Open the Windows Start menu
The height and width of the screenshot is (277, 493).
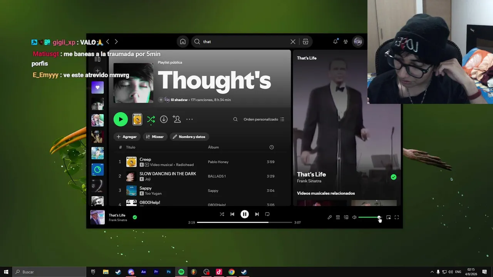click(6, 272)
